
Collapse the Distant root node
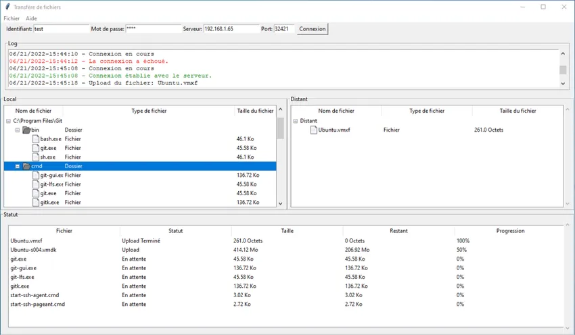pyautogui.click(x=295, y=121)
